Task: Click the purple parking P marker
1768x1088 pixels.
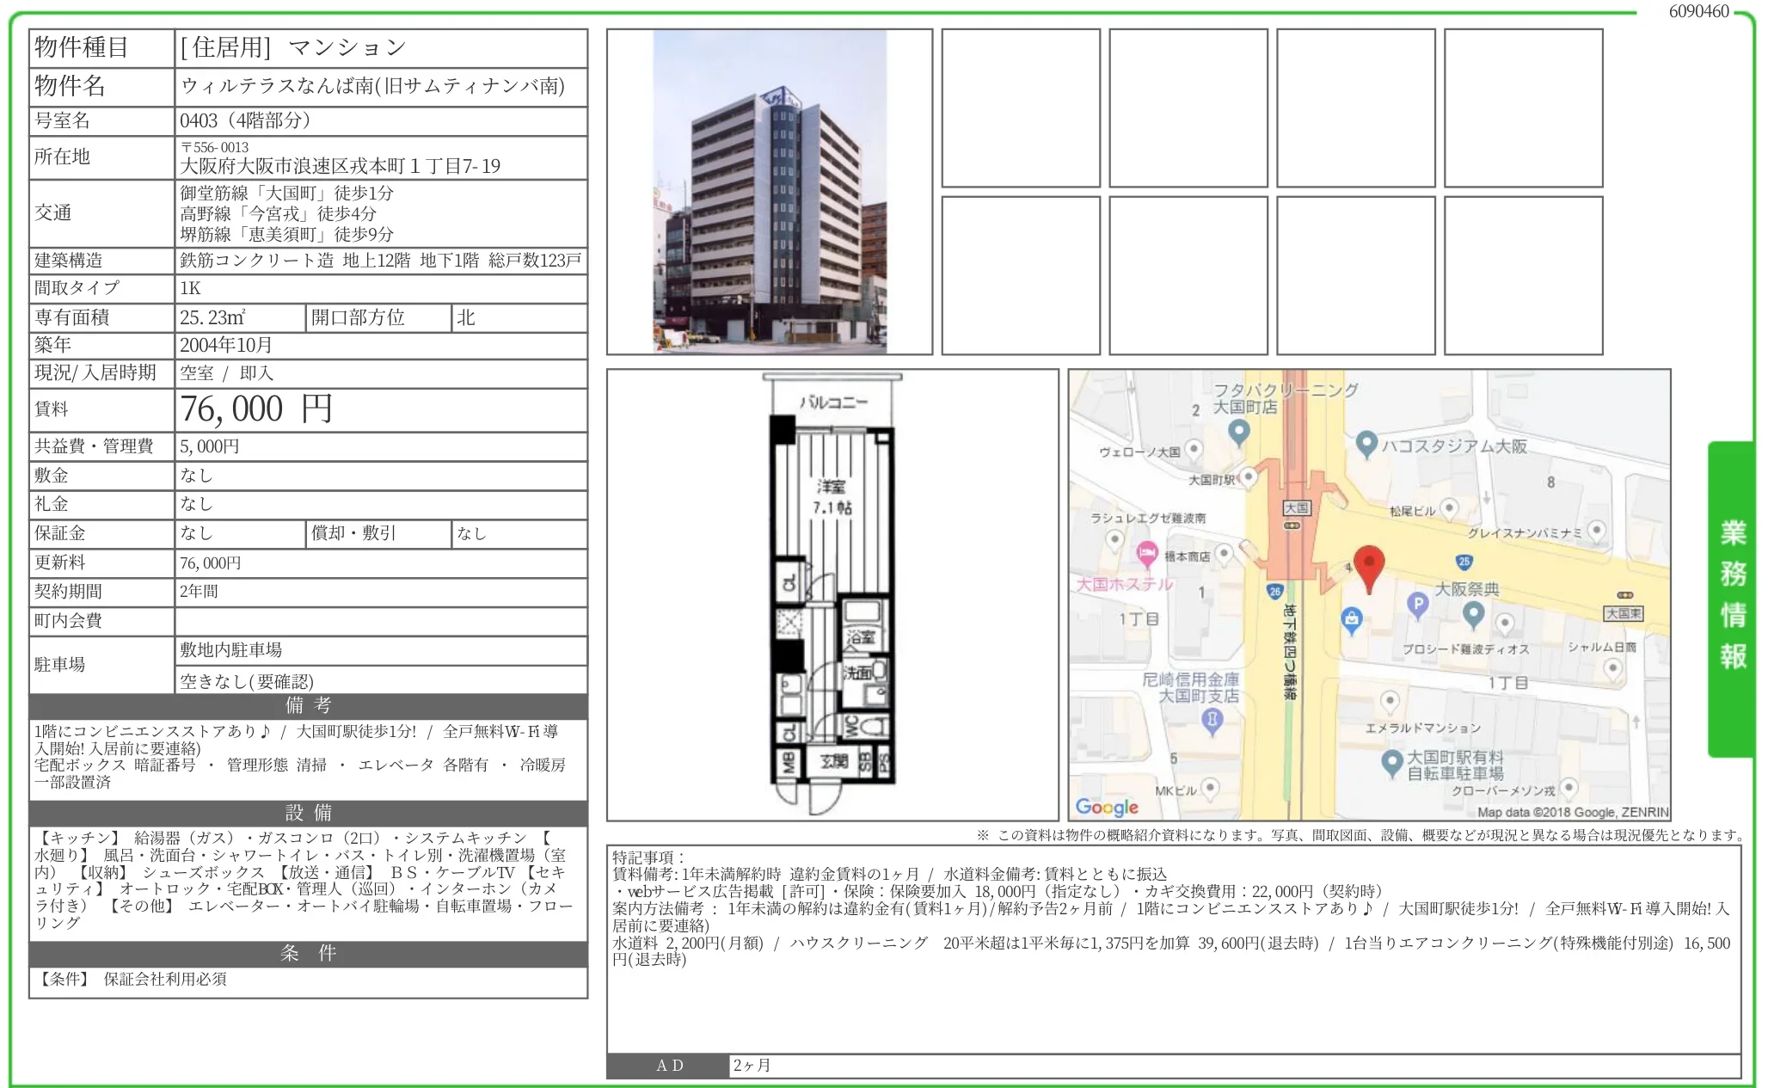Action: click(x=1417, y=605)
